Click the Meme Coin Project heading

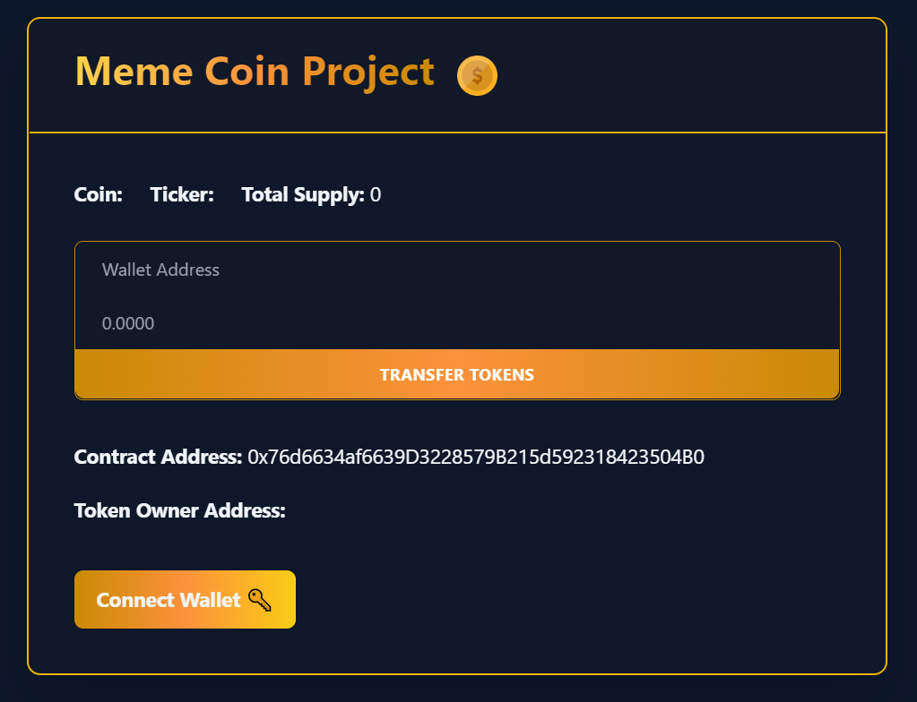254,71
